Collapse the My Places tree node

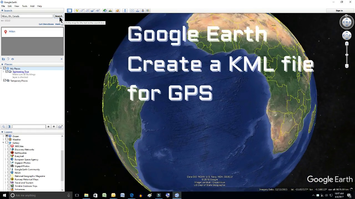pos(1,68)
